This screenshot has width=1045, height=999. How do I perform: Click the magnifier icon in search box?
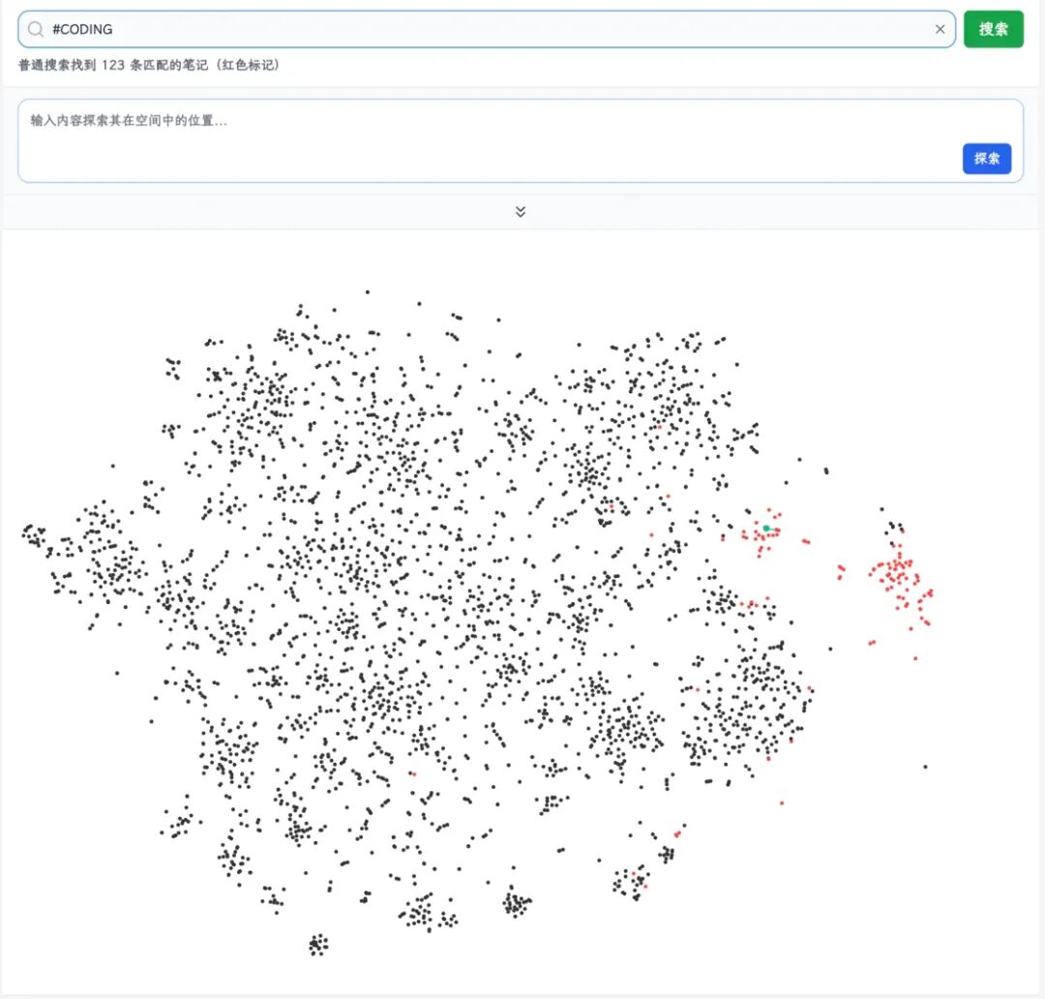[36, 29]
